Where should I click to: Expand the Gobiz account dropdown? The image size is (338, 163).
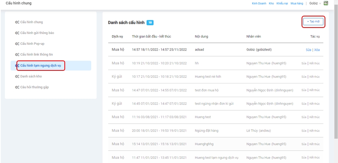pos(316,3)
